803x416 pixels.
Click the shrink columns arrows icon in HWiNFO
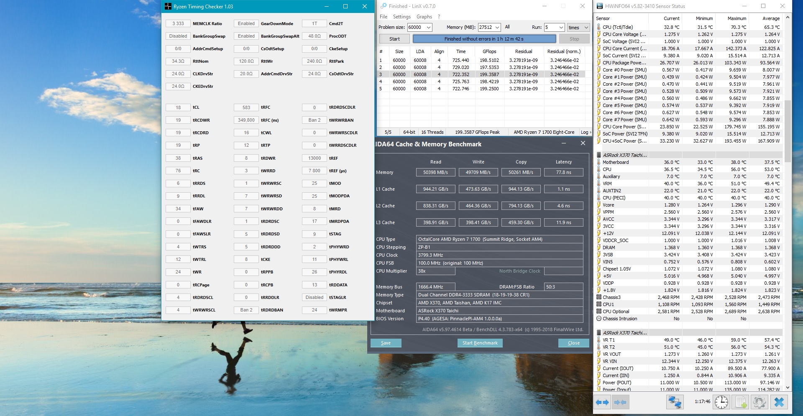coord(620,402)
